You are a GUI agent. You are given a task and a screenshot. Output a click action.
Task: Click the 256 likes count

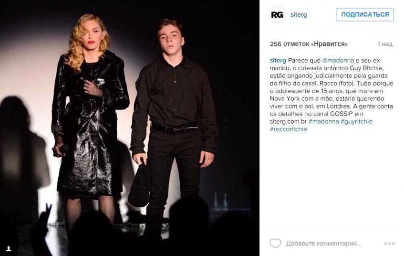(309, 44)
